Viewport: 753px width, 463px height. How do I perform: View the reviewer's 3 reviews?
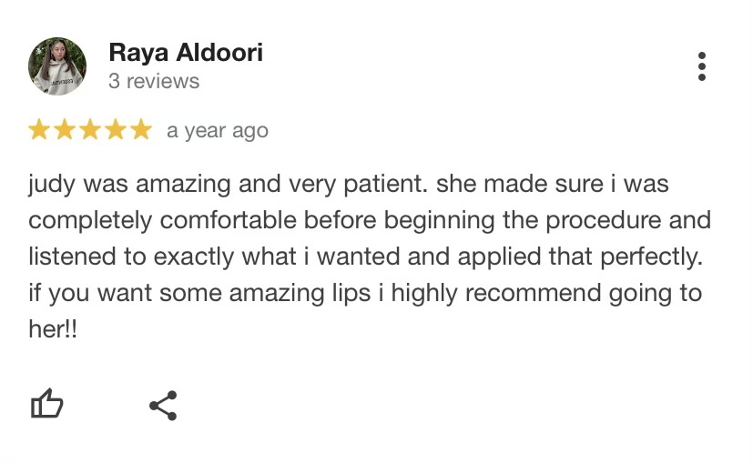pos(154,81)
